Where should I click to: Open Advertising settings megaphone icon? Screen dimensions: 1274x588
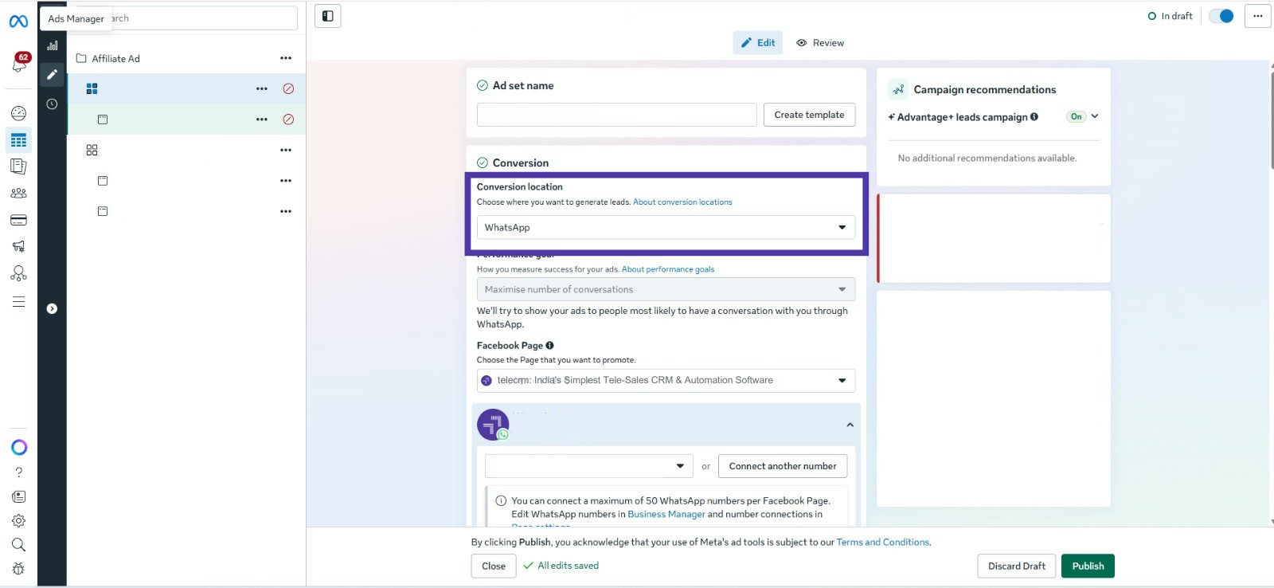click(18, 246)
